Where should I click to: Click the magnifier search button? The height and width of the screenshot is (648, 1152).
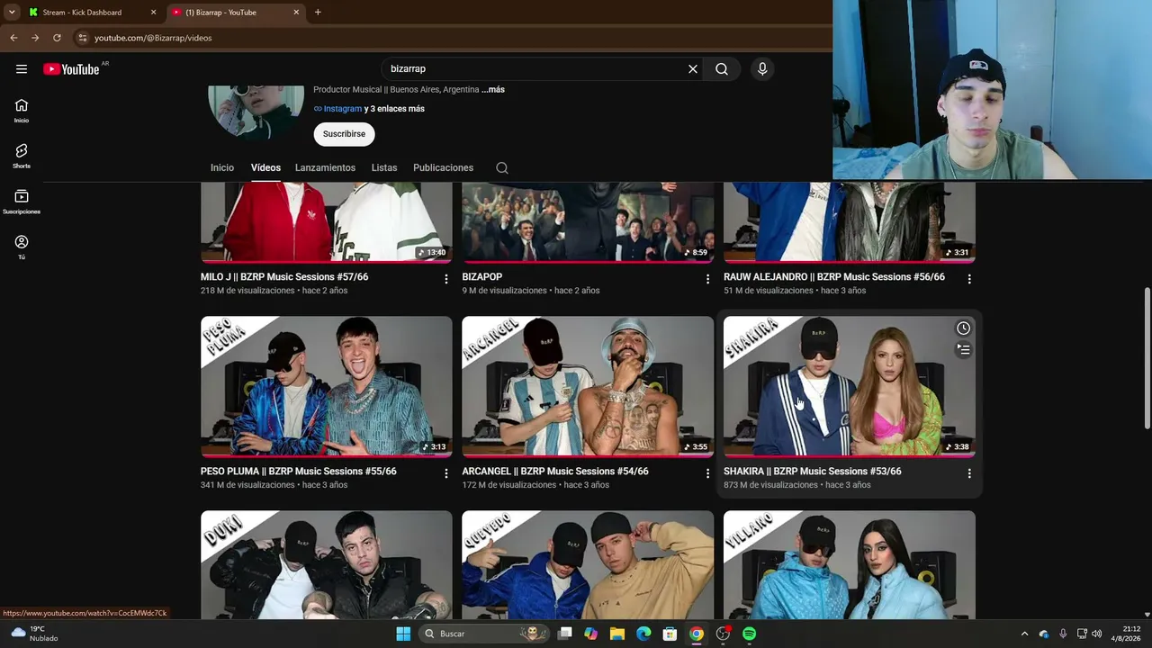[722, 69]
